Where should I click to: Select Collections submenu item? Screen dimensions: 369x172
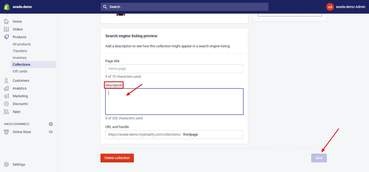tap(34, 64)
